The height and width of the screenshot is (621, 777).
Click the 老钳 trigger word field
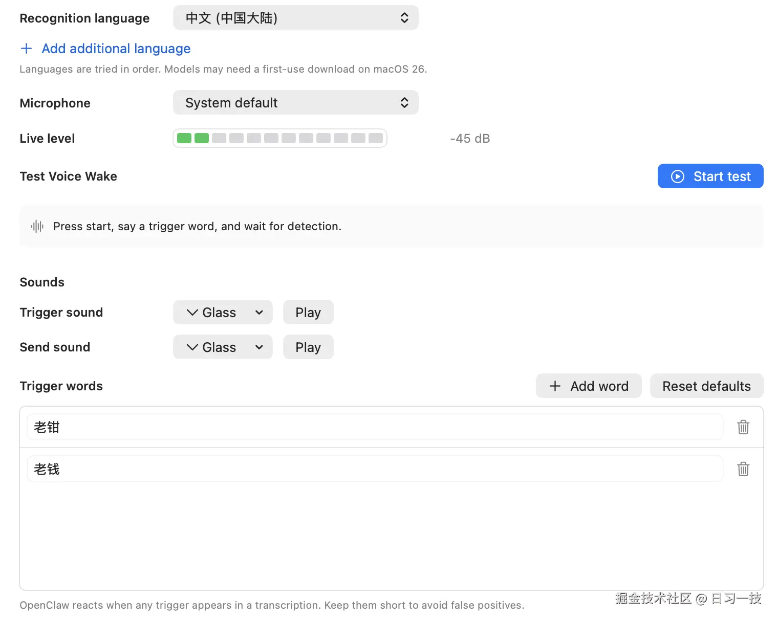click(x=375, y=427)
